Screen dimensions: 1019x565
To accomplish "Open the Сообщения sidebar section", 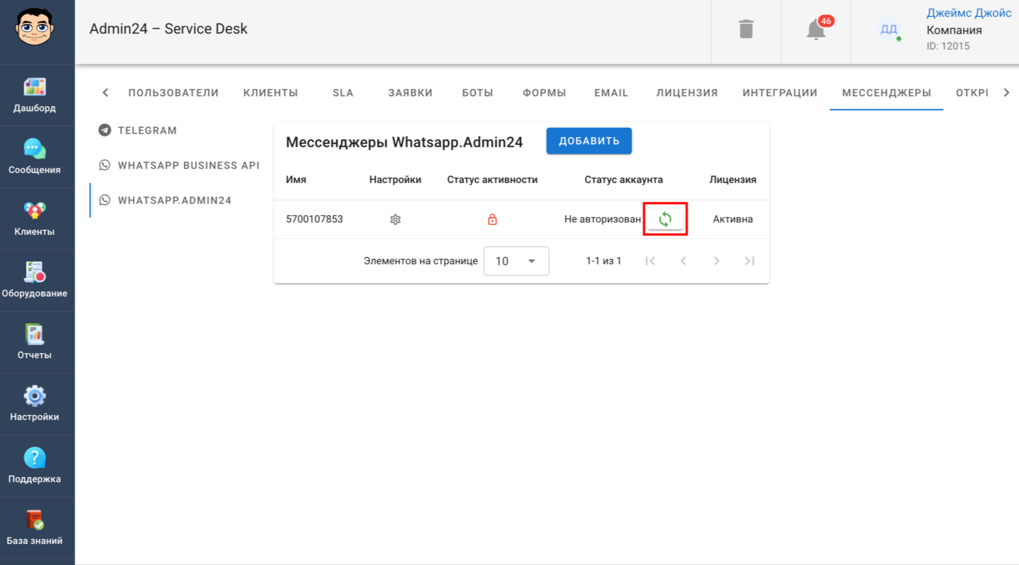I will (x=34, y=157).
